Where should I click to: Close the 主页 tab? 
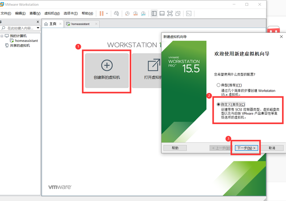coord(60,24)
